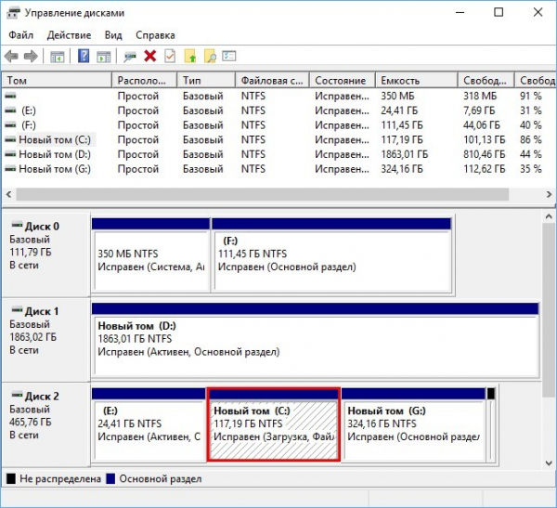This screenshot has width=557, height=508.
Task: Select the (F:) 111,45 ГБ partition block
Action: [331, 254]
